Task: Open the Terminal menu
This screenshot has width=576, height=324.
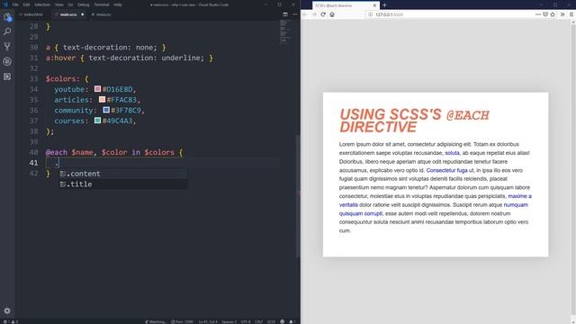Action: pyautogui.click(x=102, y=4)
